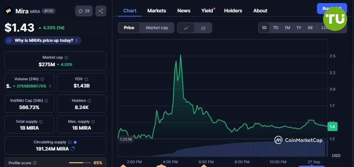Image resolution: width=354 pixels, height=167 pixels.
Task: Click the share icon button
Action: click(101, 11)
